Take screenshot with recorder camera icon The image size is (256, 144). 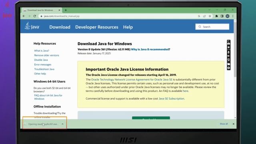(x=229, y=44)
